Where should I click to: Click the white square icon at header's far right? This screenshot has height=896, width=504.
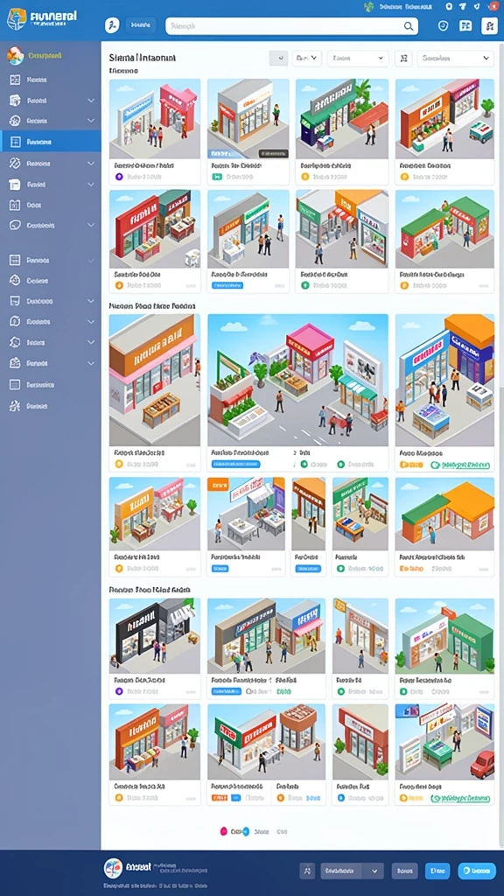[x=489, y=25]
